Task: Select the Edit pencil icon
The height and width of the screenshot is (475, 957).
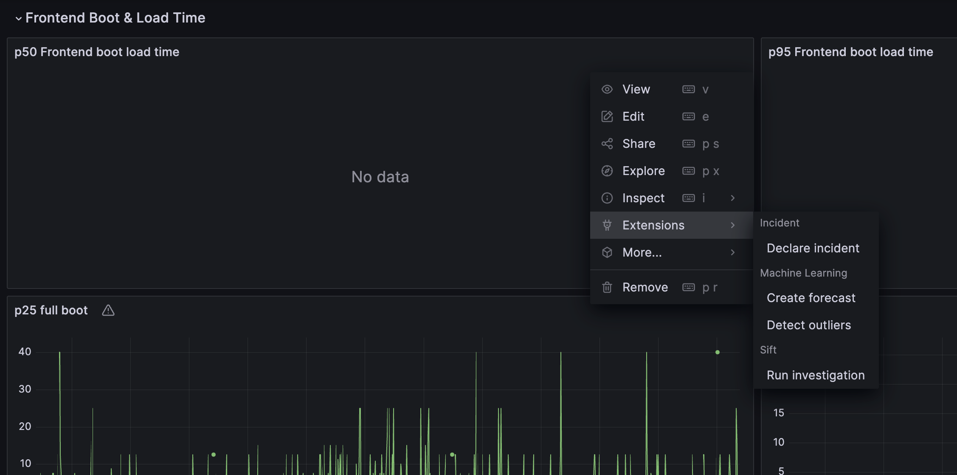Action: click(x=607, y=116)
